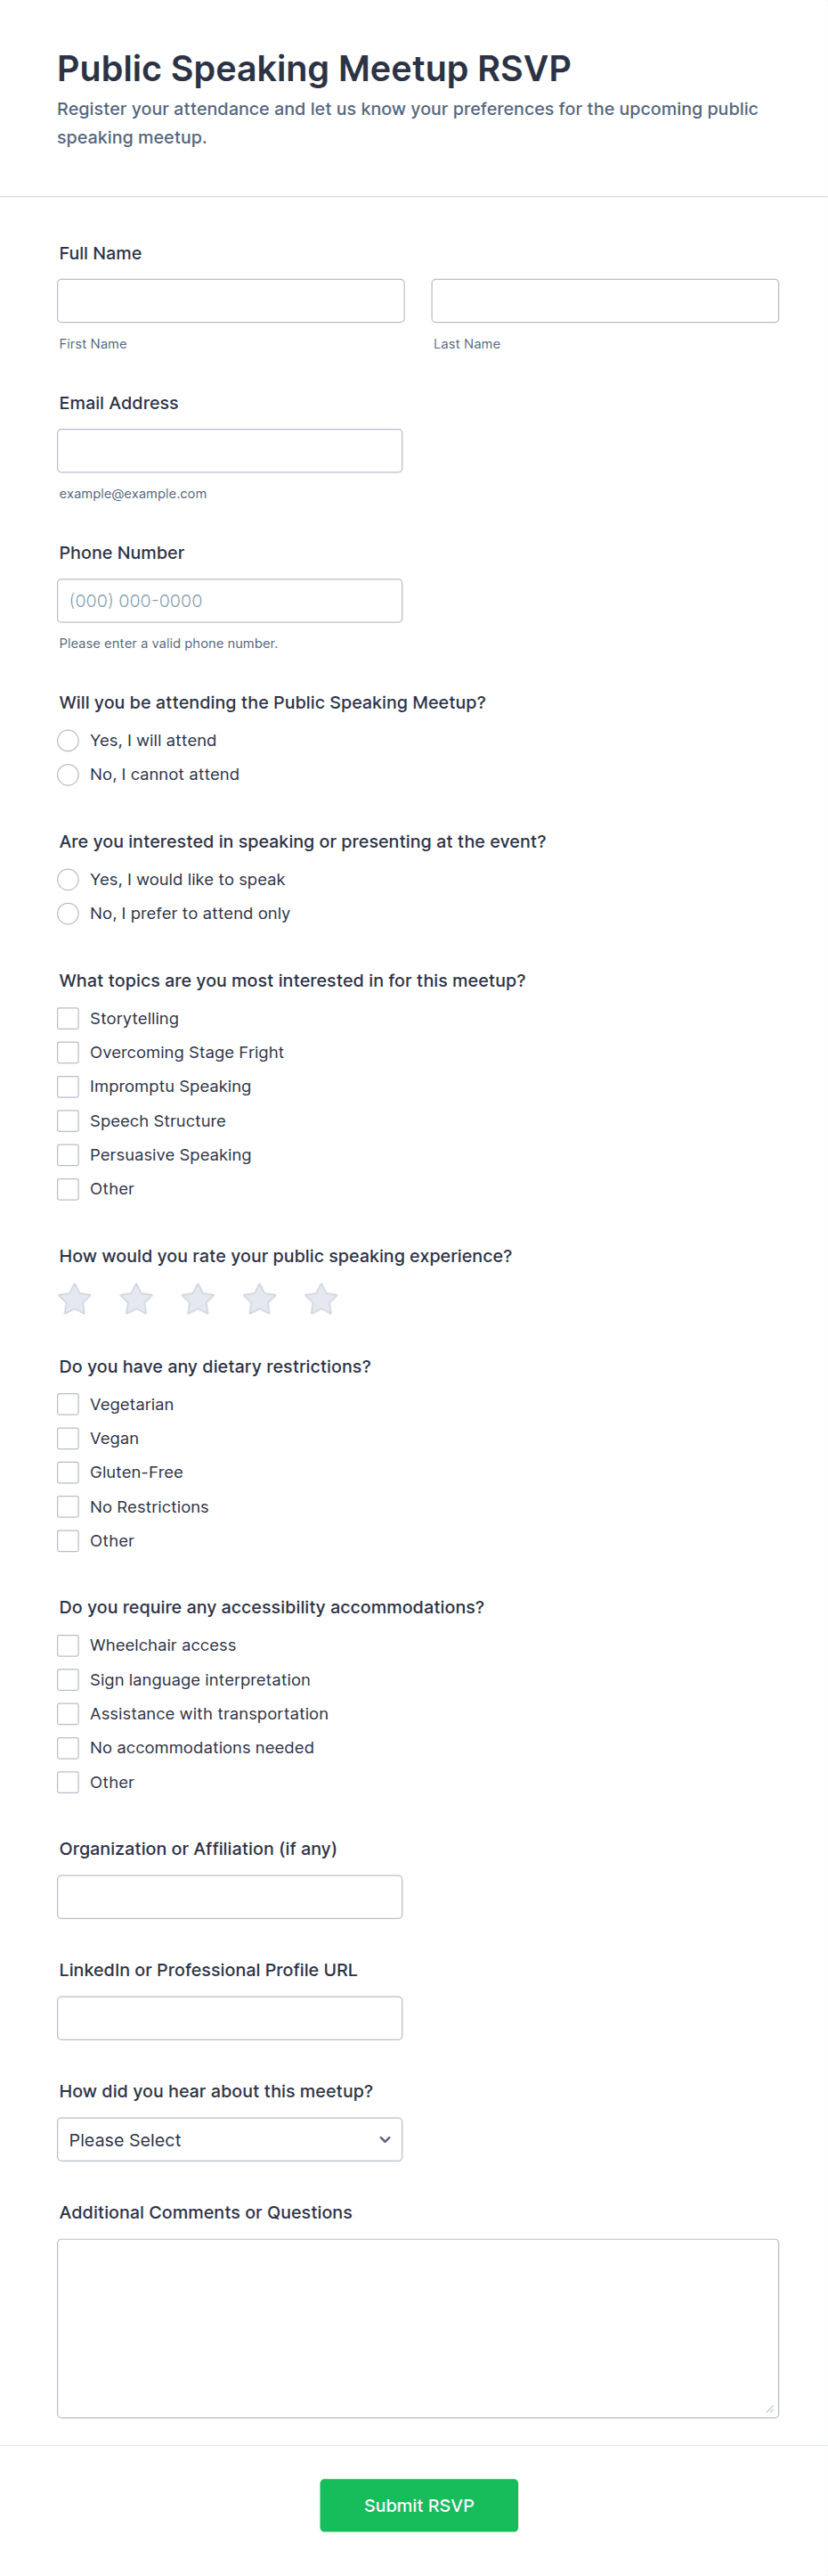This screenshot has height=2576, width=828.
Task: Check 'No accommodations needed' option
Action: [68, 1747]
